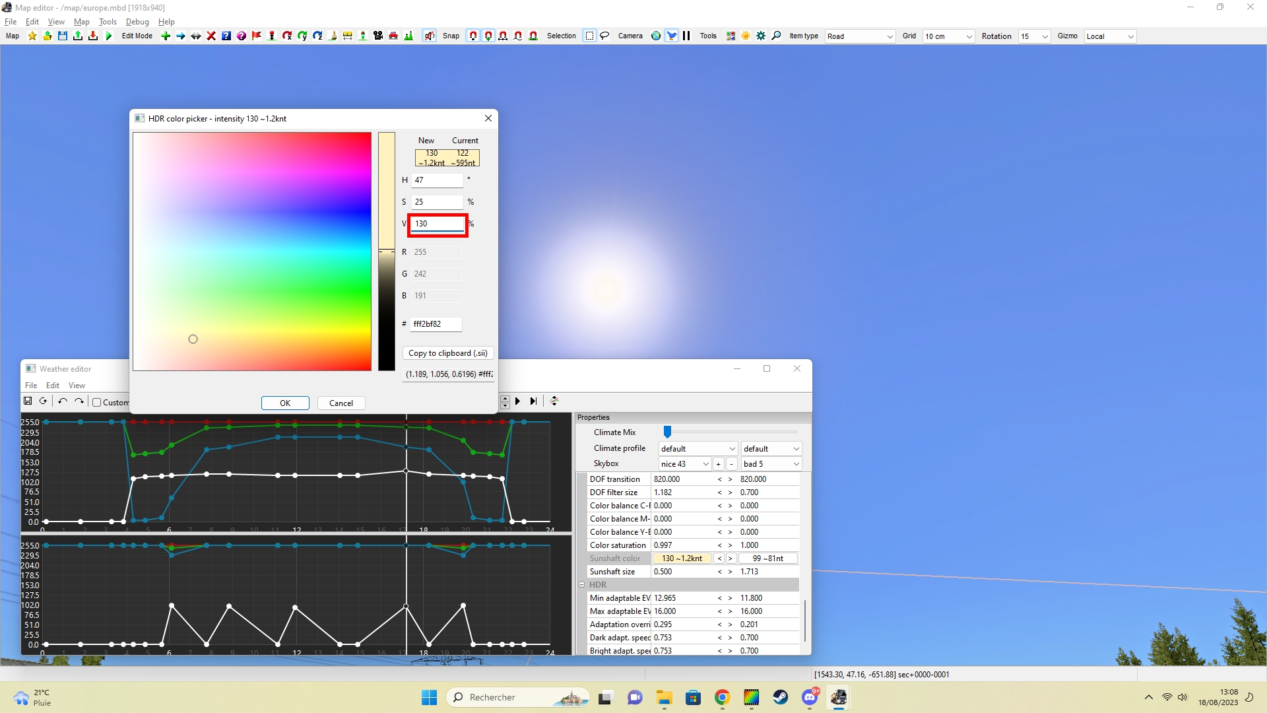1267x713 pixels.
Task: Collapse the HDR properties section
Action: point(582,585)
